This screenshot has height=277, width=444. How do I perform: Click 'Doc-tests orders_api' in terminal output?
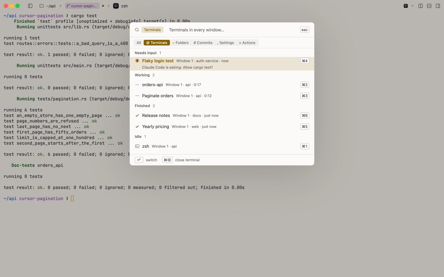37,165
